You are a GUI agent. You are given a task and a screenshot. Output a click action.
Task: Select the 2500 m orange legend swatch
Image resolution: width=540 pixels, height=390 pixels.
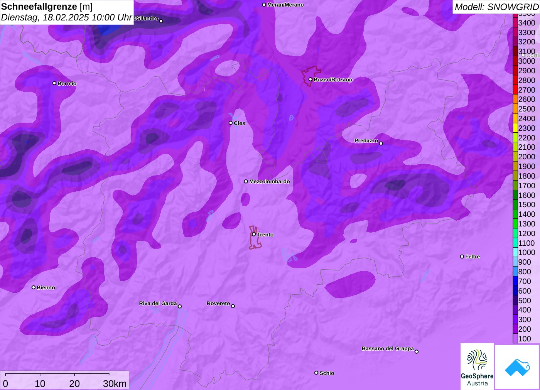[x=515, y=109]
